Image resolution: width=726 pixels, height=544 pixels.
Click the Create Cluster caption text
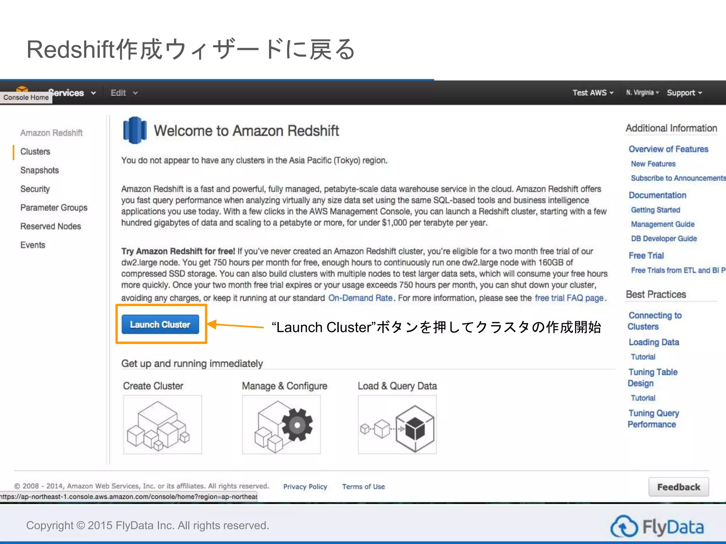(x=153, y=386)
